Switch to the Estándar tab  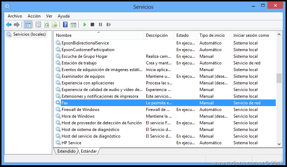[x=89, y=151]
